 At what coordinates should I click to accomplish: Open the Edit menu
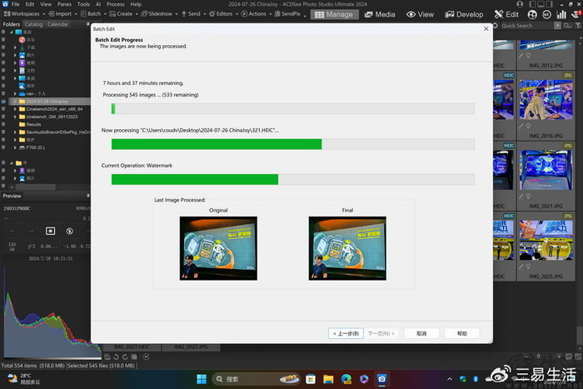click(x=30, y=4)
